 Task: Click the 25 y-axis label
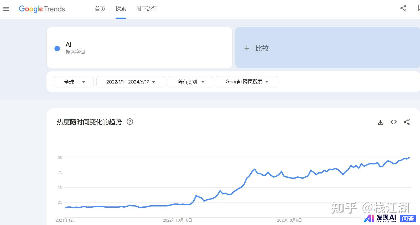(x=60, y=202)
